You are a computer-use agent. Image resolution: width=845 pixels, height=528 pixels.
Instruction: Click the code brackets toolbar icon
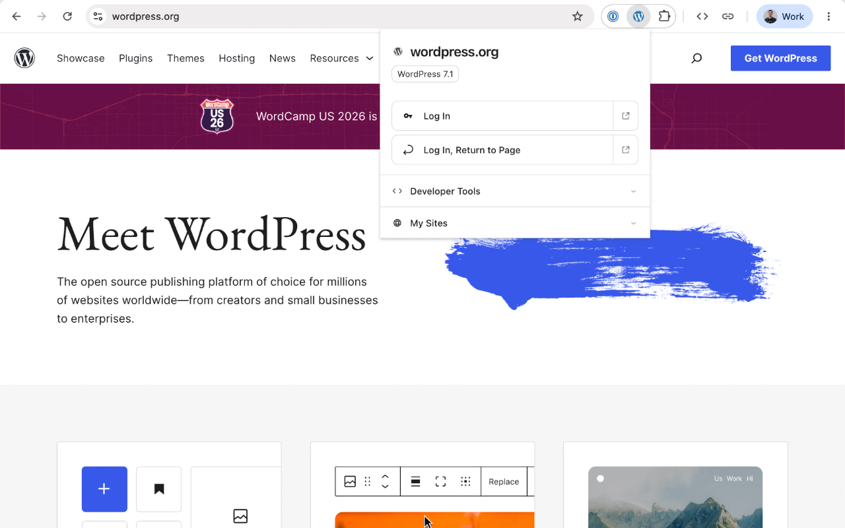tap(702, 16)
